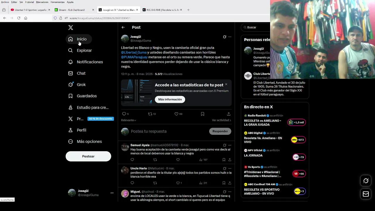Repost Uncle Harlo's comment

pyautogui.click(x=155, y=183)
